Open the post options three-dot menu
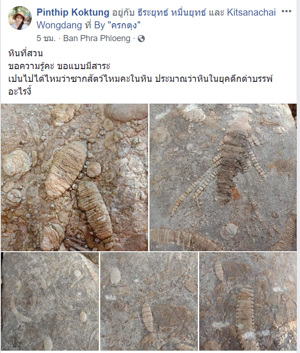This screenshot has width=300, height=353. 286,11
